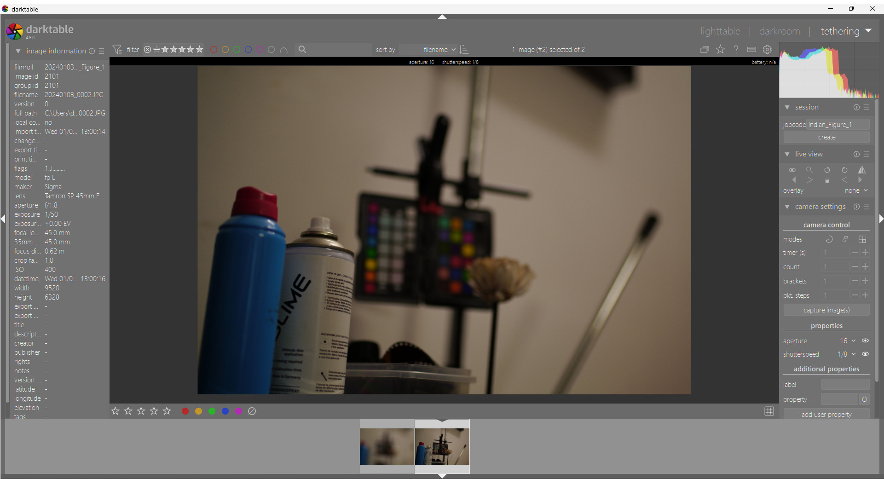Toggle the grouped images icon
The image size is (884, 479).
(x=705, y=50)
